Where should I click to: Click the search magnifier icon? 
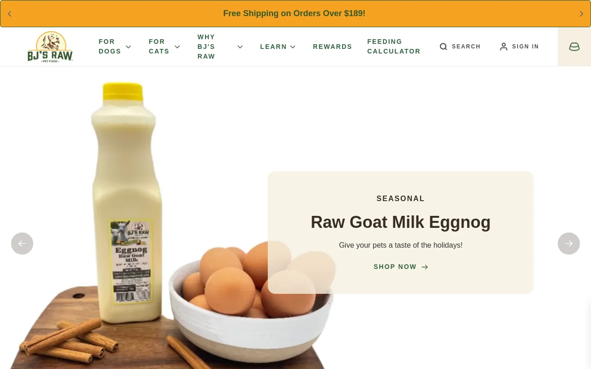pos(443,47)
